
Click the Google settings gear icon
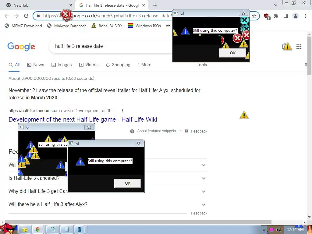(x=284, y=47)
